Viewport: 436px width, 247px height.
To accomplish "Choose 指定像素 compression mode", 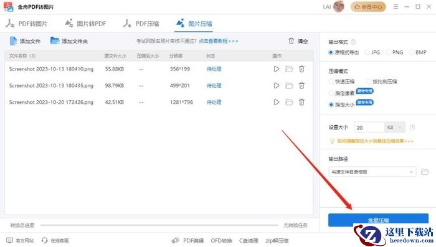I will (341, 93).
